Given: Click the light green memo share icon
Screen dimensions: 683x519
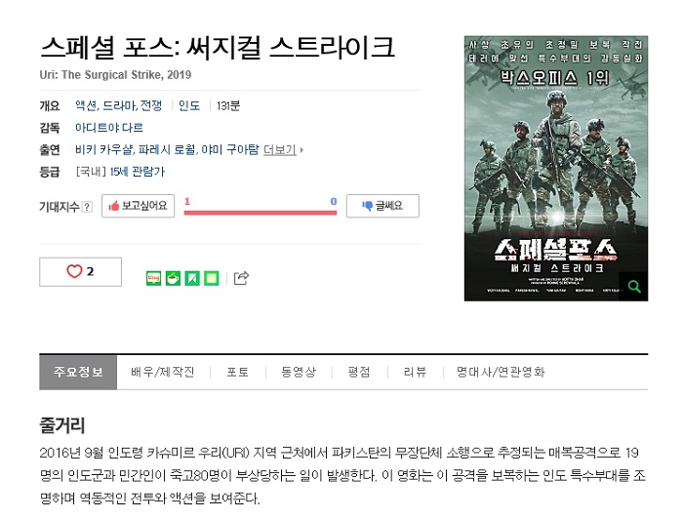Looking at the screenshot, I should (x=212, y=278).
